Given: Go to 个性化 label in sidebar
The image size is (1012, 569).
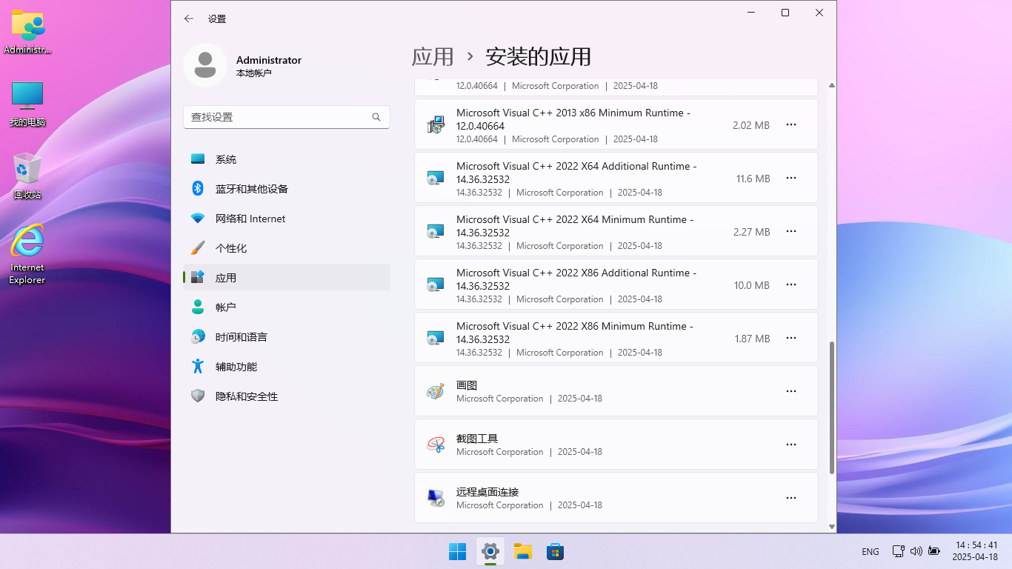Looking at the screenshot, I should click(231, 248).
